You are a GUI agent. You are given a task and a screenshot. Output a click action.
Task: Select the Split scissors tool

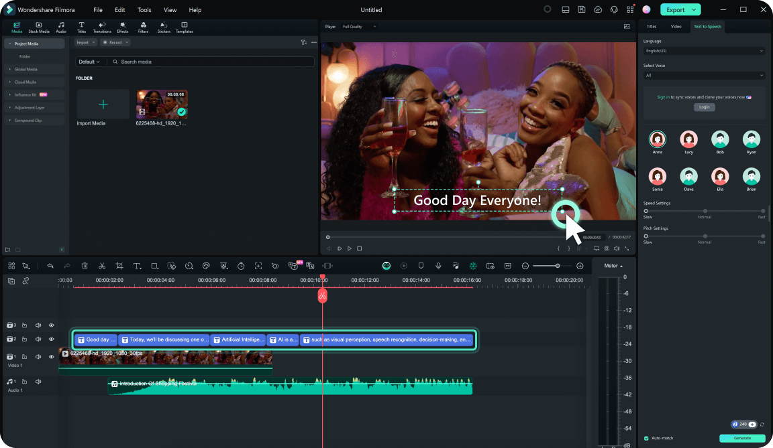tap(102, 266)
